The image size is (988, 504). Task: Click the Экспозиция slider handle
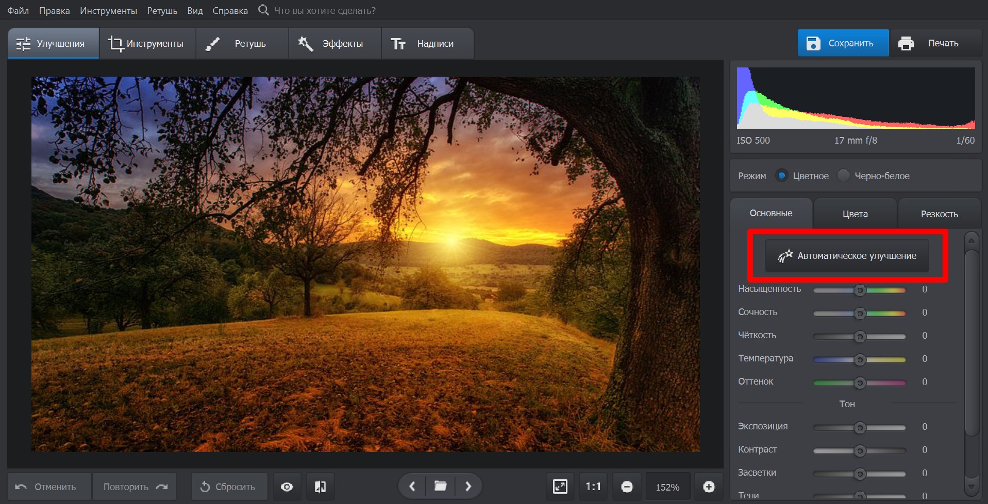coord(860,428)
